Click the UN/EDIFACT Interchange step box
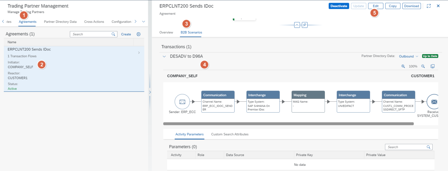Viewport: 448px width, 171px height. (x=353, y=102)
